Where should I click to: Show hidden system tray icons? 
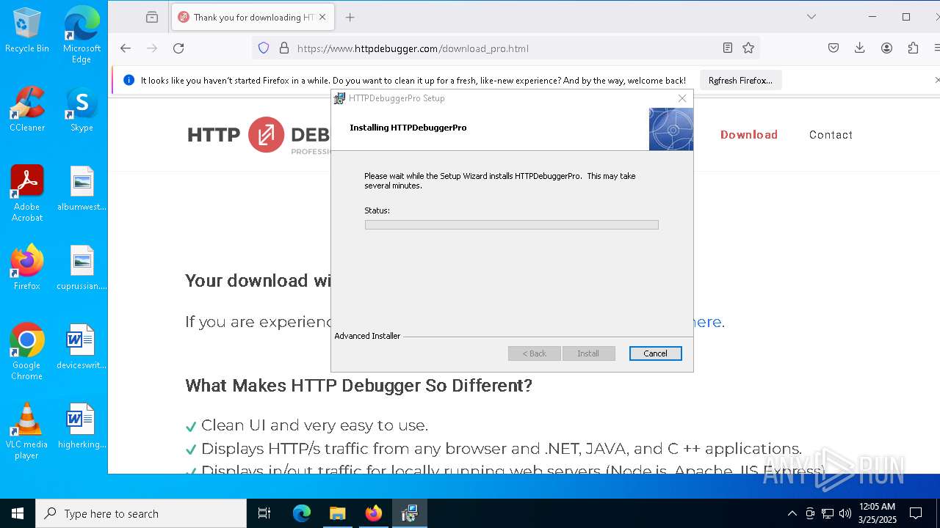792,513
